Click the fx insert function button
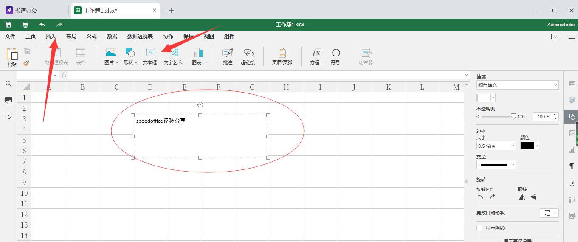The height and width of the screenshot is (242, 578). click(x=64, y=75)
